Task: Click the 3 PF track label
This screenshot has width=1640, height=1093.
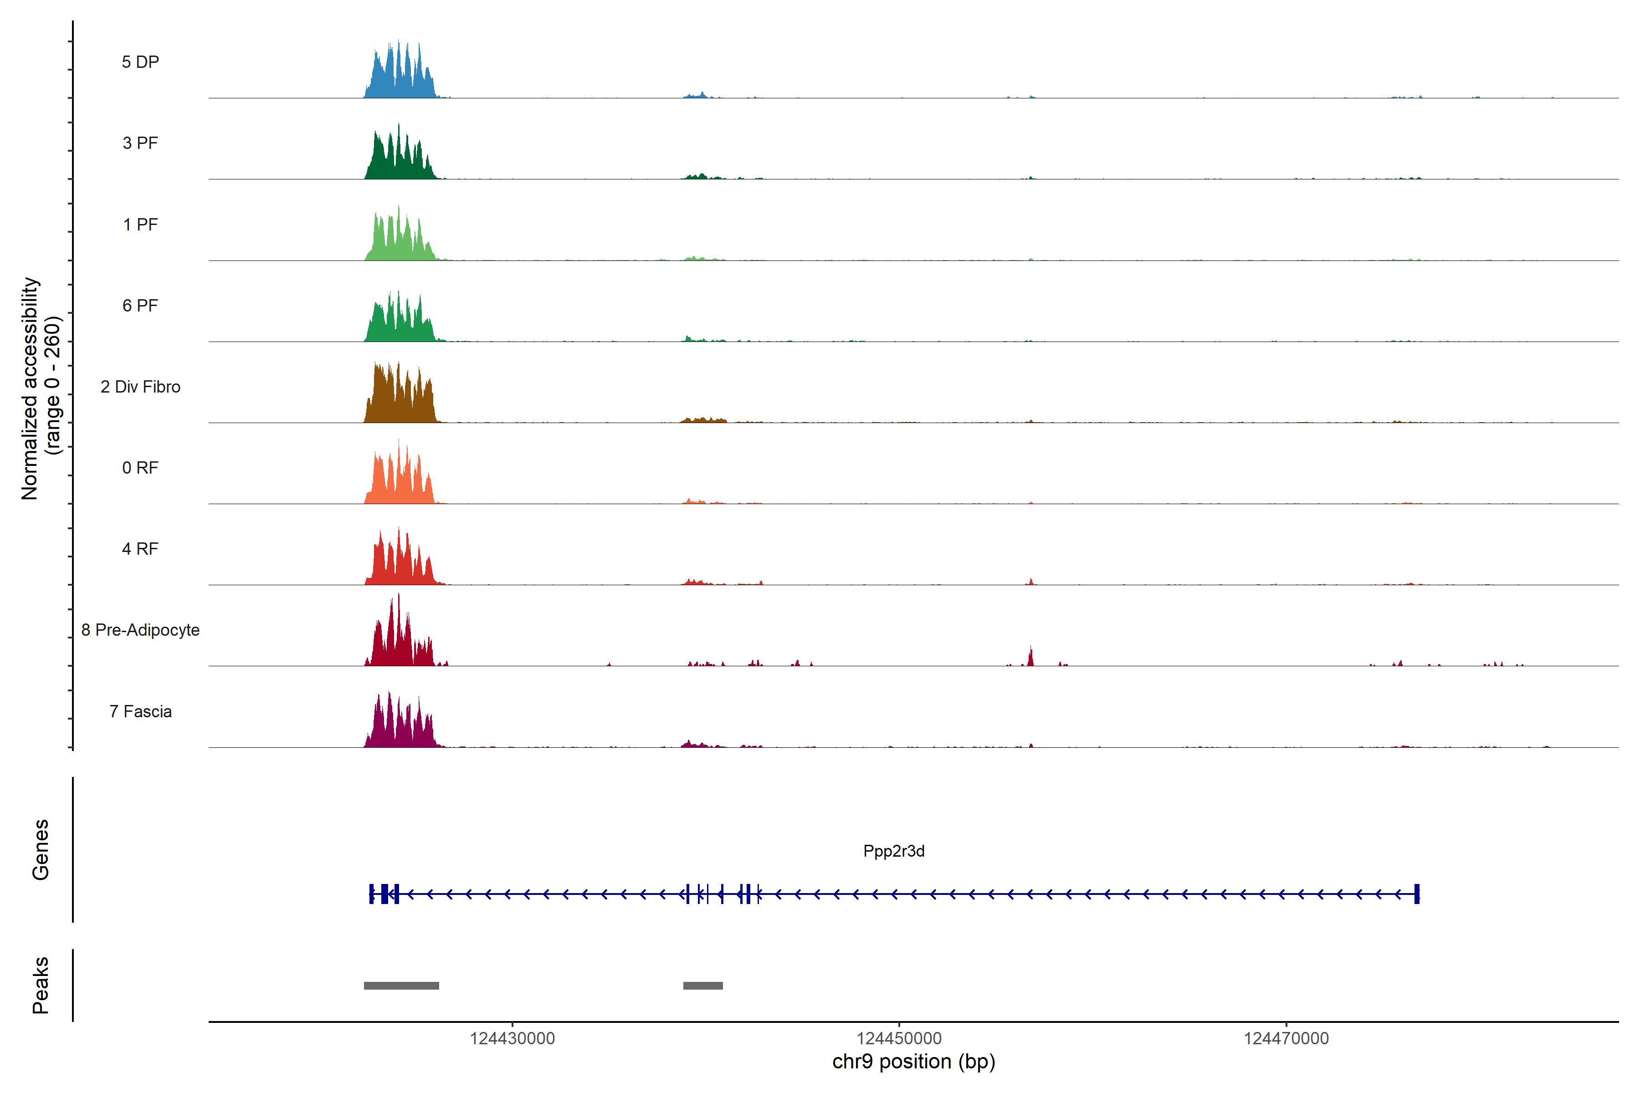Action: (140, 143)
